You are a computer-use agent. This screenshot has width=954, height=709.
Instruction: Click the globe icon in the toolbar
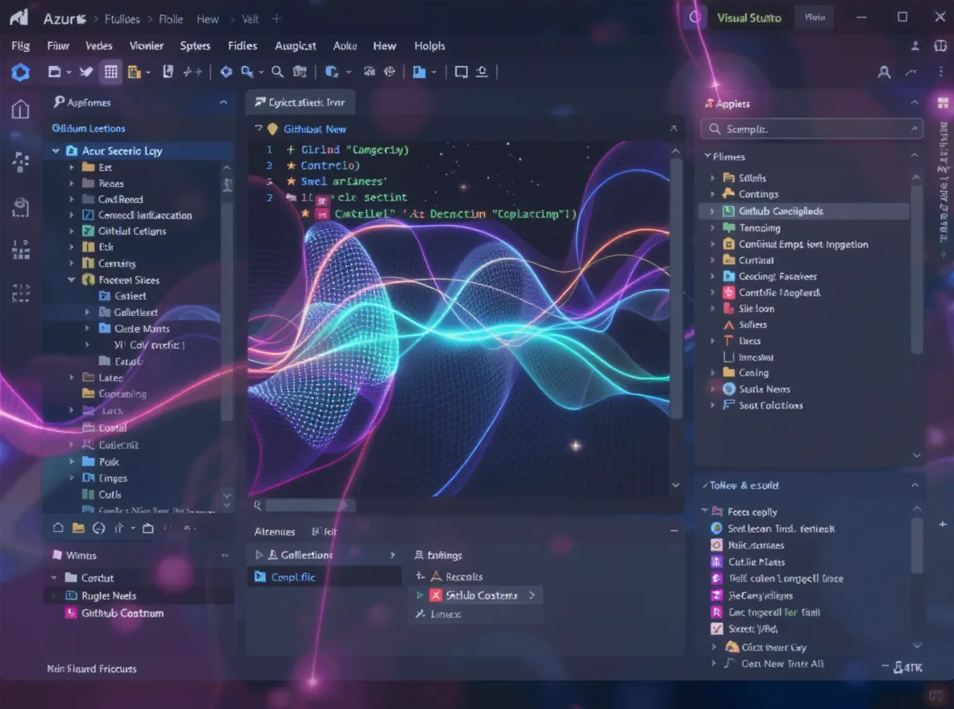point(389,72)
